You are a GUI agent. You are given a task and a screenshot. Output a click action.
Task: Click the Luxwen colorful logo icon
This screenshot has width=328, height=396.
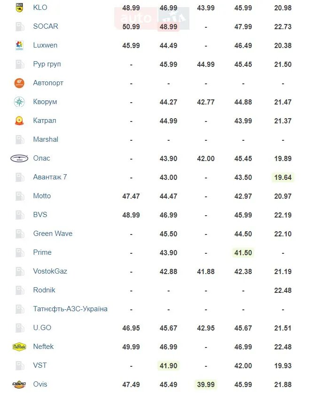coord(19,45)
